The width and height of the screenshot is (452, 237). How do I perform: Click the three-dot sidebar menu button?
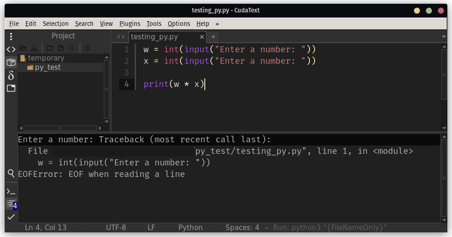pyautogui.click(x=11, y=36)
